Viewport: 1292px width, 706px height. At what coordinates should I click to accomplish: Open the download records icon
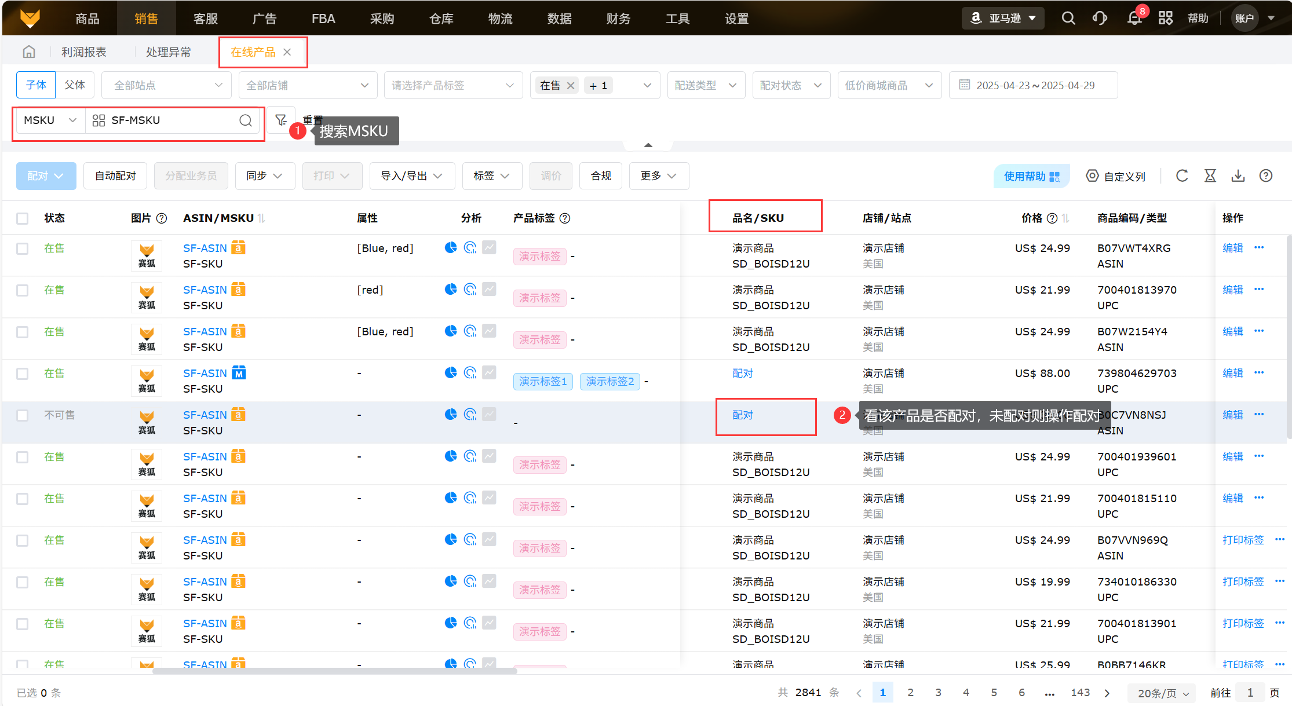(x=1238, y=176)
